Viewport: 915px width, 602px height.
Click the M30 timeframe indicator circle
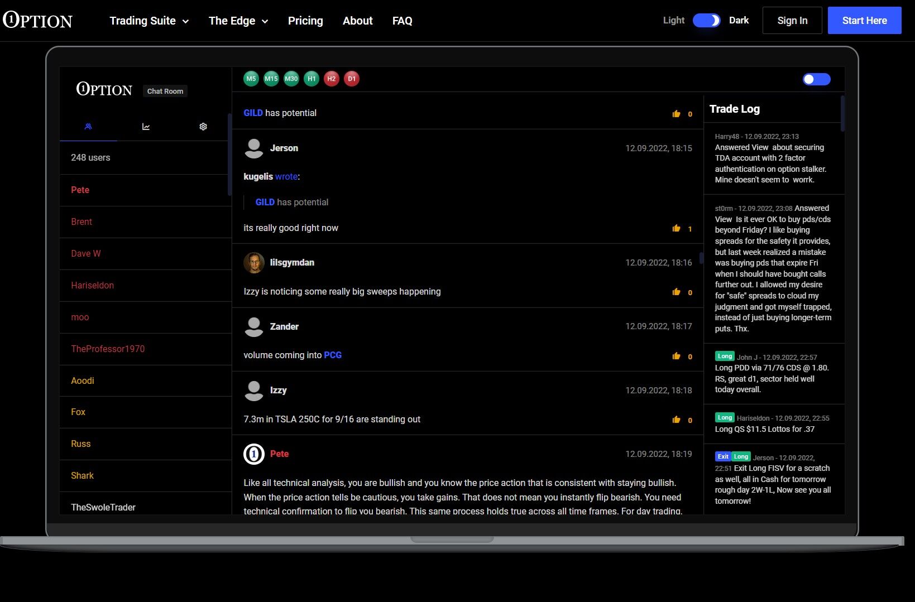point(291,79)
